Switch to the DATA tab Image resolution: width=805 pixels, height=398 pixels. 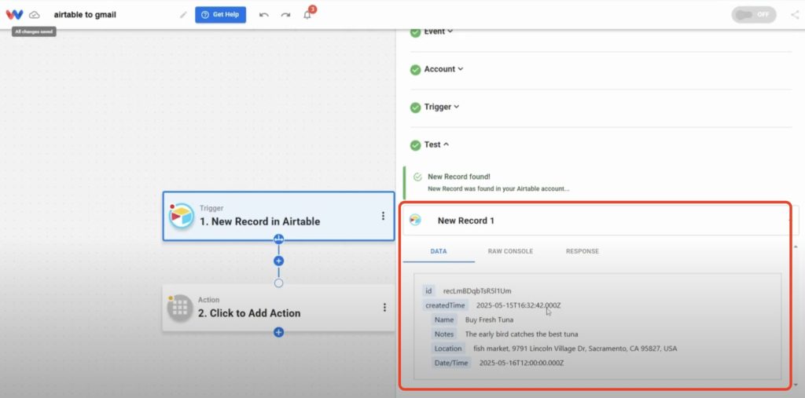coord(439,251)
